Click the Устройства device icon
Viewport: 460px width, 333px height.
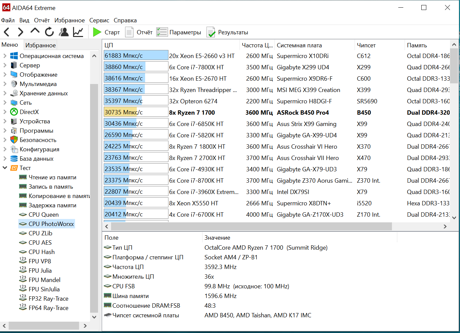14,121
